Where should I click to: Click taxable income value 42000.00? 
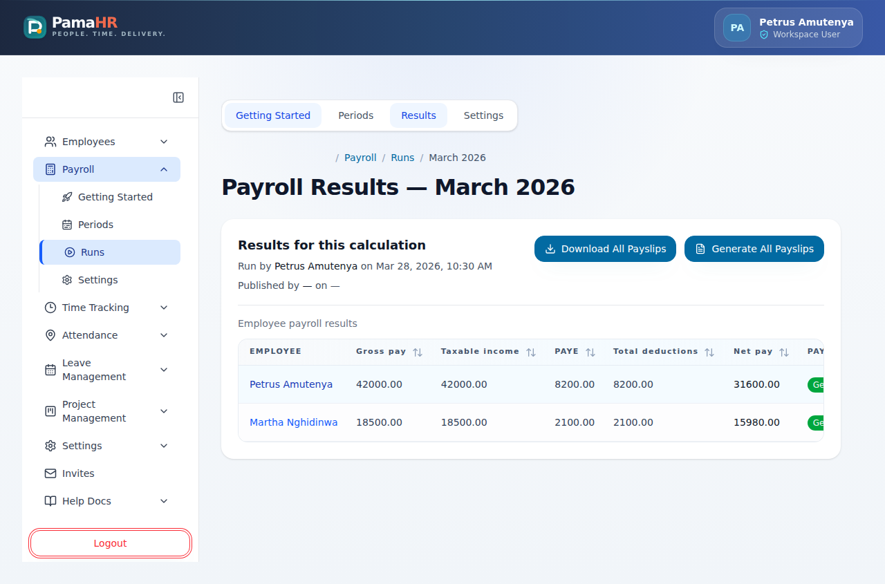[464, 384]
